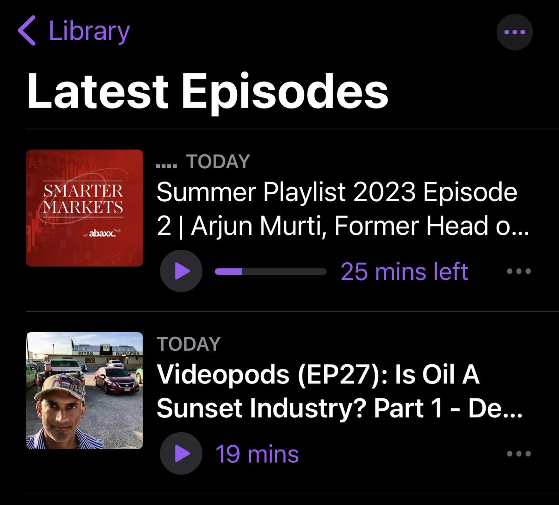The width and height of the screenshot is (559, 505).
Task: Open 'Videopods (EP27): Is Oil A Sunset' title
Action: coord(340,392)
